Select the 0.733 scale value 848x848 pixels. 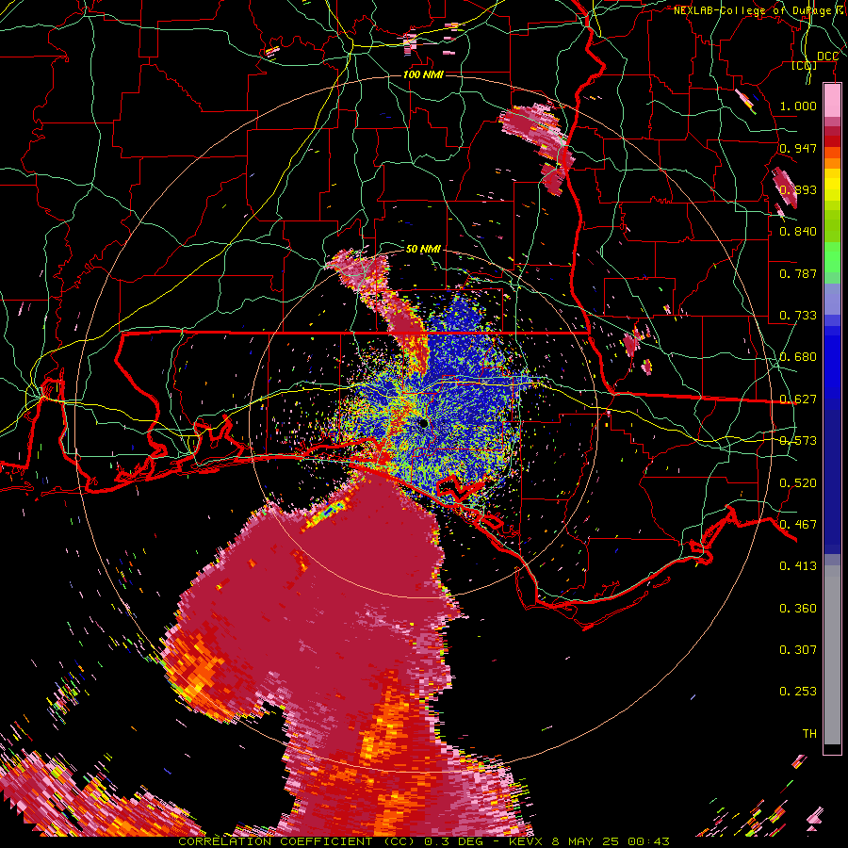798,316
